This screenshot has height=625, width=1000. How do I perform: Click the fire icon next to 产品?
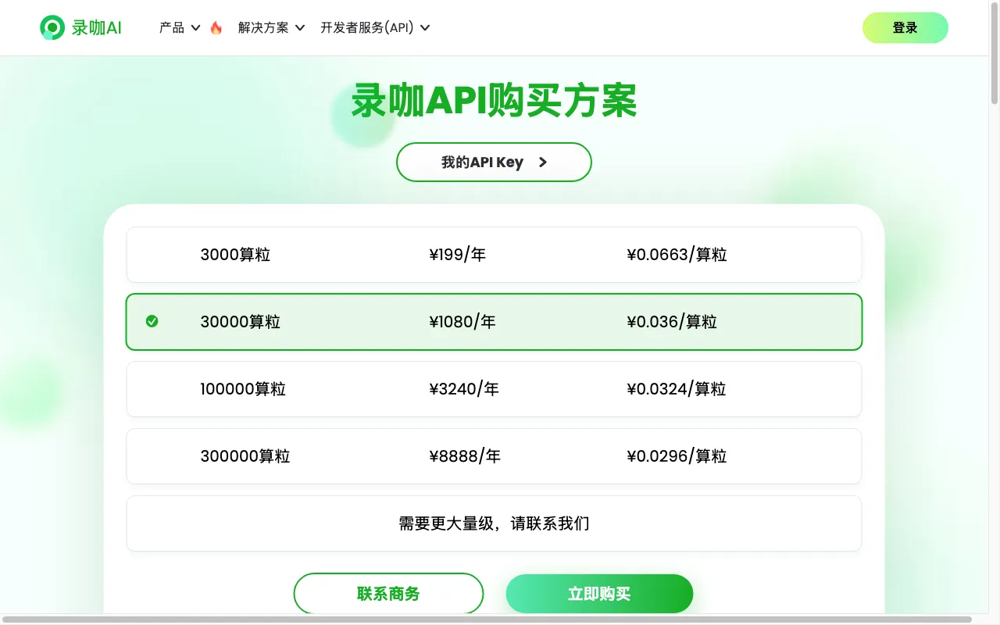pyautogui.click(x=216, y=27)
